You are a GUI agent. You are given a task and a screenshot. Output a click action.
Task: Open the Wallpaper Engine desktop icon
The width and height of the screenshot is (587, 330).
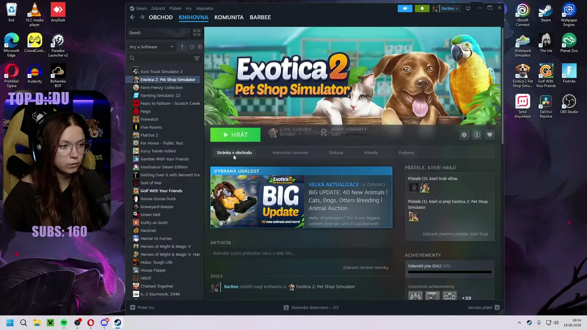(569, 15)
